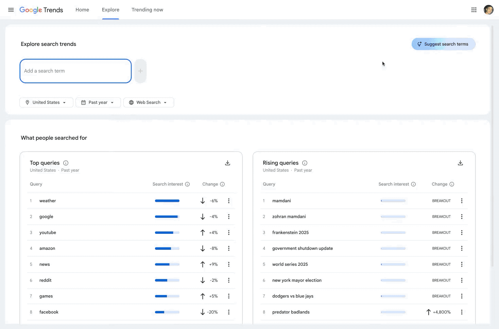Click the amazon query text
Image resolution: width=499 pixels, height=329 pixels.
pyautogui.click(x=47, y=248)
